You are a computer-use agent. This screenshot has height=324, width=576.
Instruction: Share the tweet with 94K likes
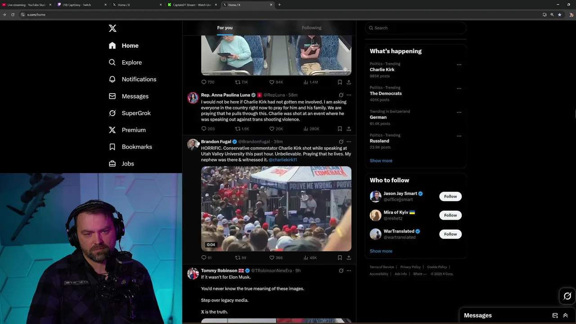click(349, 82)
